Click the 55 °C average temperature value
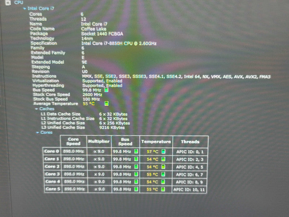Screen dimensions: 289x217 point(89,104)
